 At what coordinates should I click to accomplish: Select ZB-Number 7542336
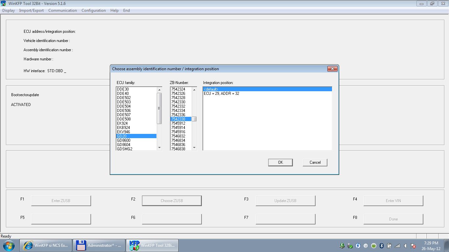(181, 115)
